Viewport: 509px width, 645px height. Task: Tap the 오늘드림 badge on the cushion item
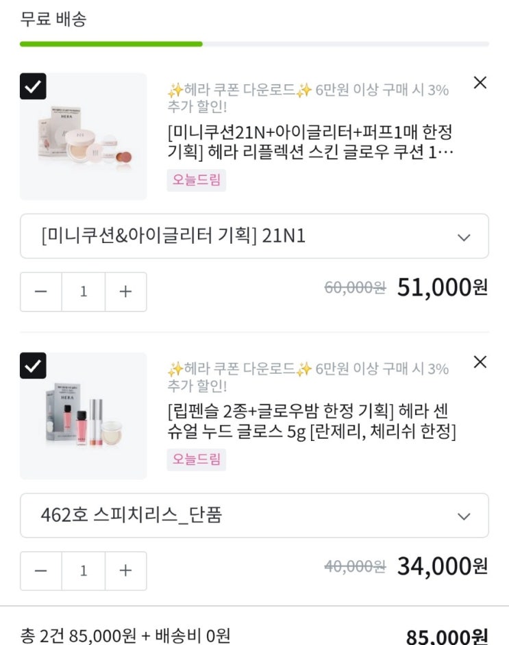pyautogui.click(x=196, y=180)
